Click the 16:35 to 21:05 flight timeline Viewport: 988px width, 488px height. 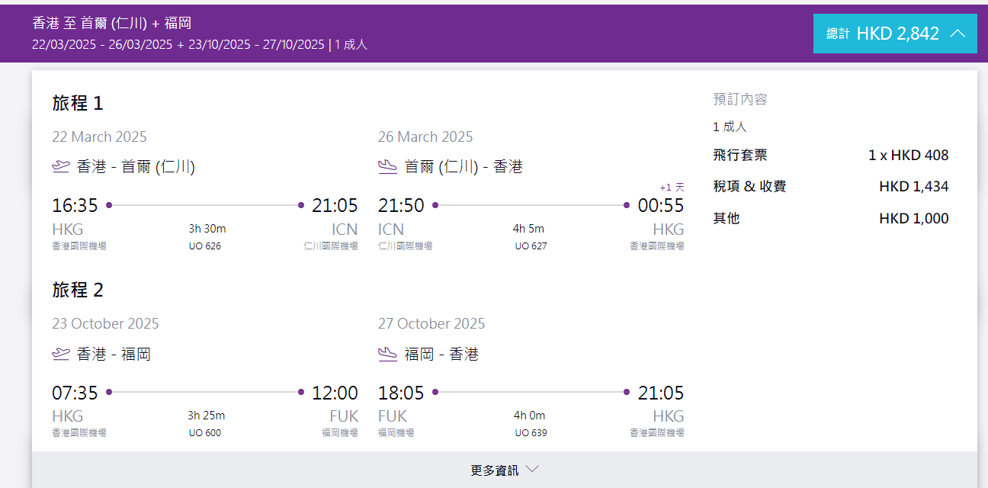tap(205, 205)
